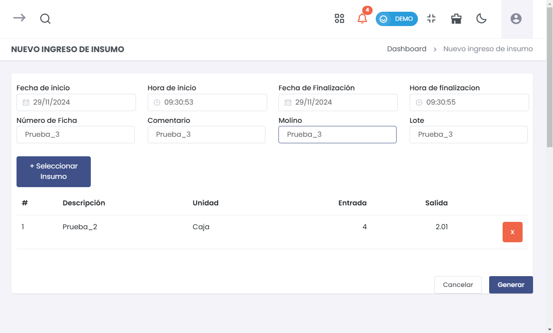
Task: Open the notifications bell icon
Action: 362,19
